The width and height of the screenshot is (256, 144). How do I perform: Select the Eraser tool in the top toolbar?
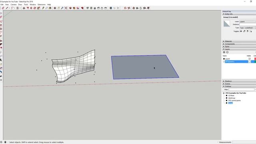[3, 8]
